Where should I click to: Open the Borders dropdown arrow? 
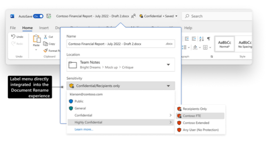coord(210,48)
